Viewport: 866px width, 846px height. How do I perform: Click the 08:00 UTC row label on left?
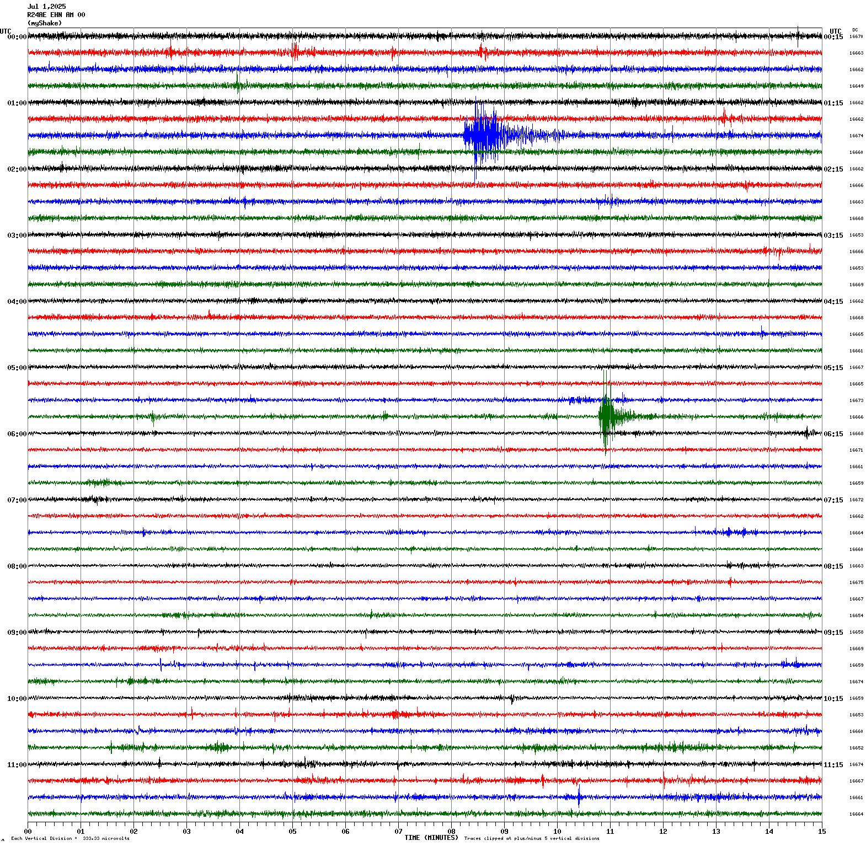[17, 566]
